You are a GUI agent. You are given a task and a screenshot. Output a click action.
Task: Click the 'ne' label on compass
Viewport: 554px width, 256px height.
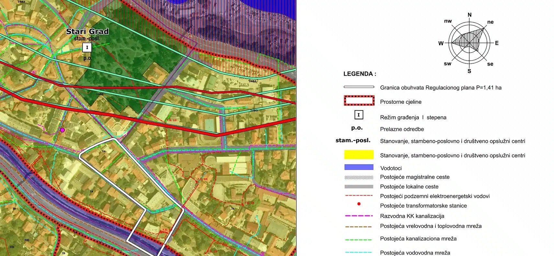click(490, 22)
